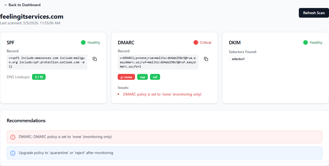This screenshot has width=329, height=166.
Task: Open the SPF card header
Action: click(x=11, y=42)
